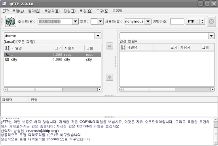Open the user name dropdown arrow
Viewport: 218px width, 146px height.
(x=148, y=21)
